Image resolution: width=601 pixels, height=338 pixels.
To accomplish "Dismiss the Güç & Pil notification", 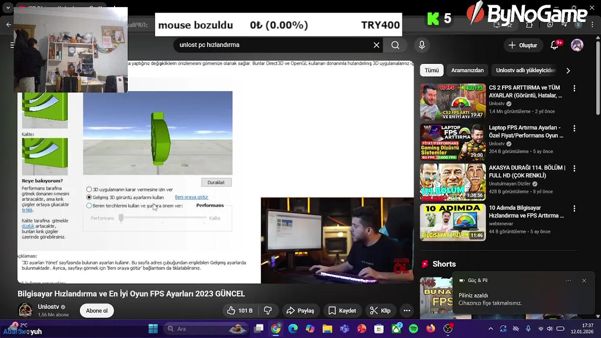I will (584, 281).
